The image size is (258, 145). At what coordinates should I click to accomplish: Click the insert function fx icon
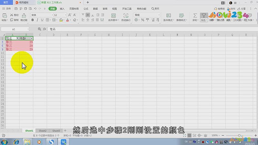(45, 29)
